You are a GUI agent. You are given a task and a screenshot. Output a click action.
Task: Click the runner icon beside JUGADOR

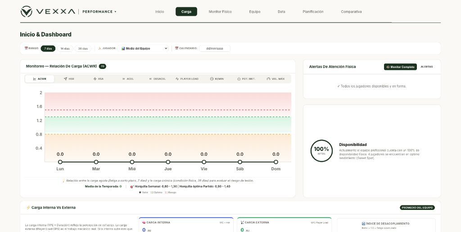coord(99,48)
